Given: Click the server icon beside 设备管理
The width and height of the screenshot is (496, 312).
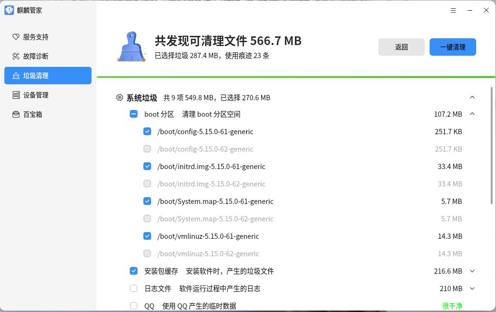Looking at the screenshot, I should pyautogui.click(x=16, y=95).
